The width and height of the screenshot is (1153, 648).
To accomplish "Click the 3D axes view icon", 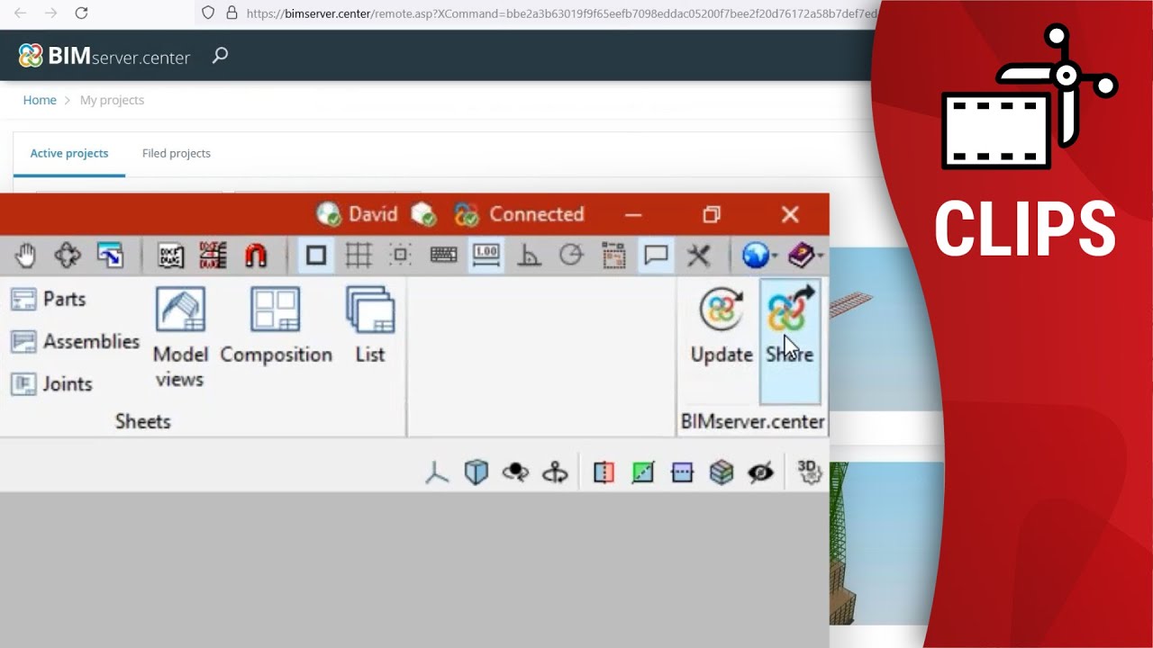I will pos(437,472).
